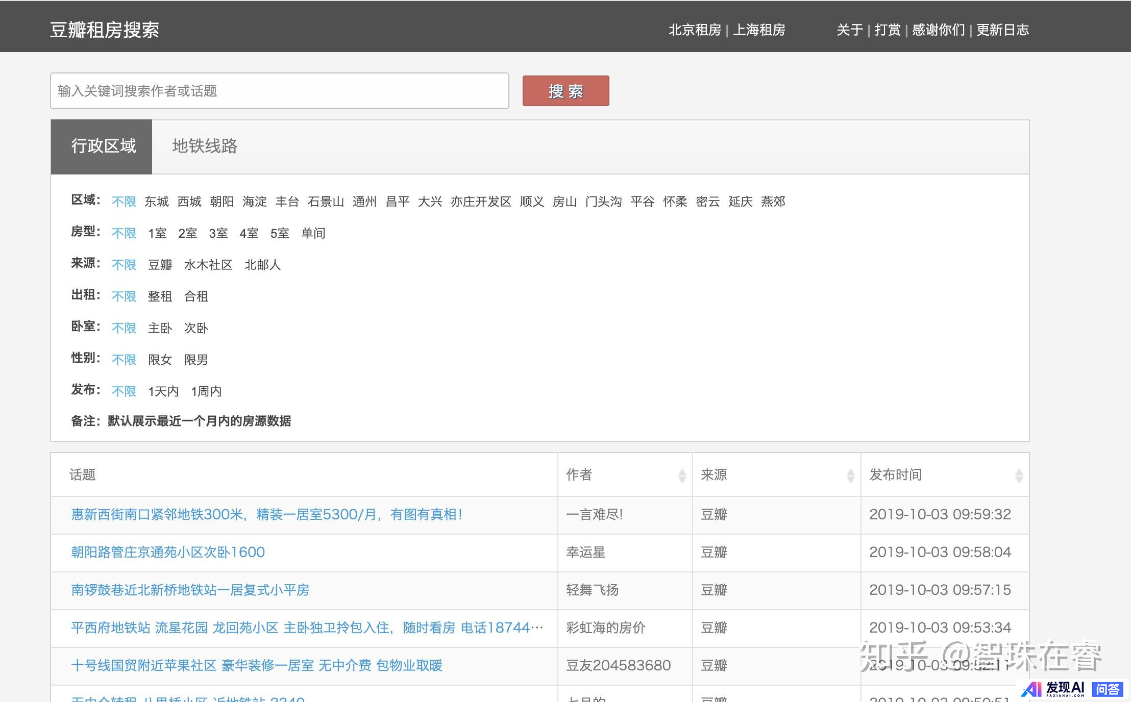Viewport: 1131px width, 702px height.
Task: Click the 打赏 header link
Action: coord(888,30)
